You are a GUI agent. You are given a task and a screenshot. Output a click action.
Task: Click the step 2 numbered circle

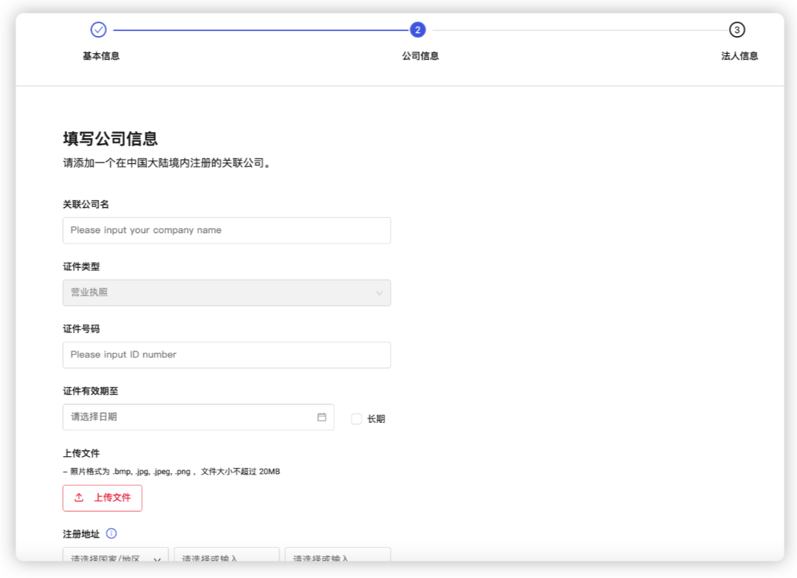(417, 30)
